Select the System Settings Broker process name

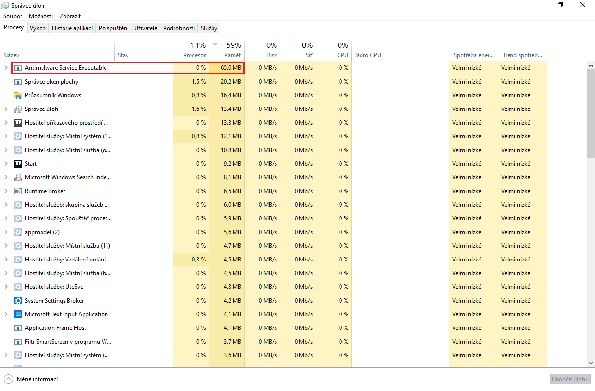tap(54, 301)
